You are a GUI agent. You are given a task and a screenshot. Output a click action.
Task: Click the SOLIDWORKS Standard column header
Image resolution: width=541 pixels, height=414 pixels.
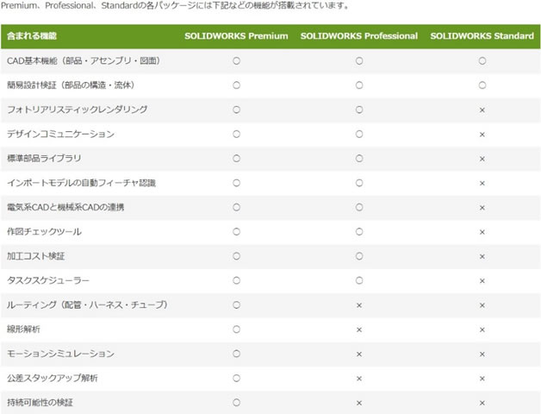pos(482,36)
